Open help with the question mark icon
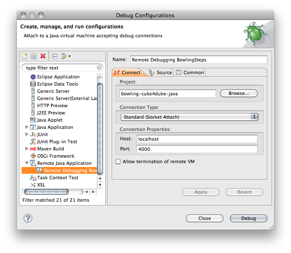291x253 pixels. point(28,218)
